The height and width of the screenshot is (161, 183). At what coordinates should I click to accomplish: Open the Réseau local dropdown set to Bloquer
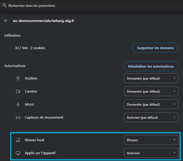click(x=151, y=140)
